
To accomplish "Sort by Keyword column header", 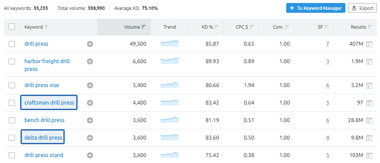I will 36,27.
